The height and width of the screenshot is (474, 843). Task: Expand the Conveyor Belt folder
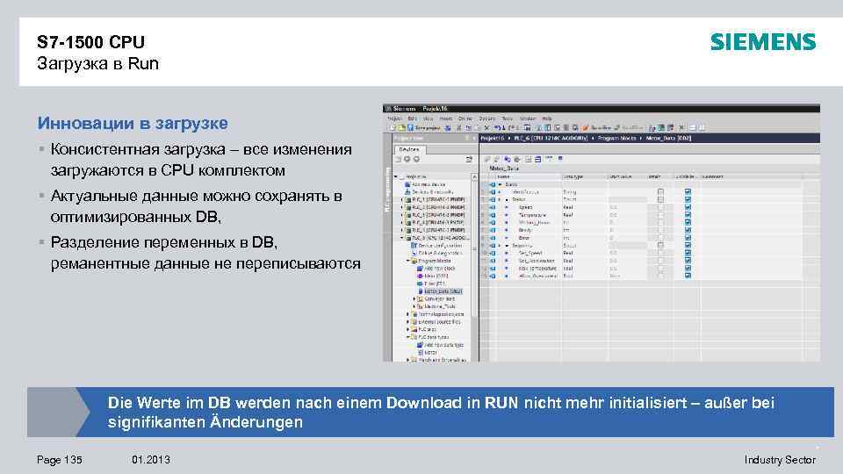coord(414,298)
